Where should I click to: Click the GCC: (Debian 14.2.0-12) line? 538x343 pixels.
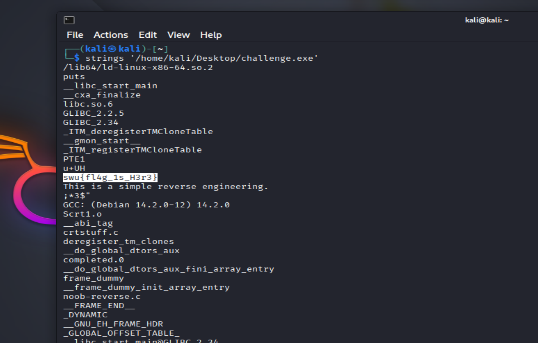(146, 205)
